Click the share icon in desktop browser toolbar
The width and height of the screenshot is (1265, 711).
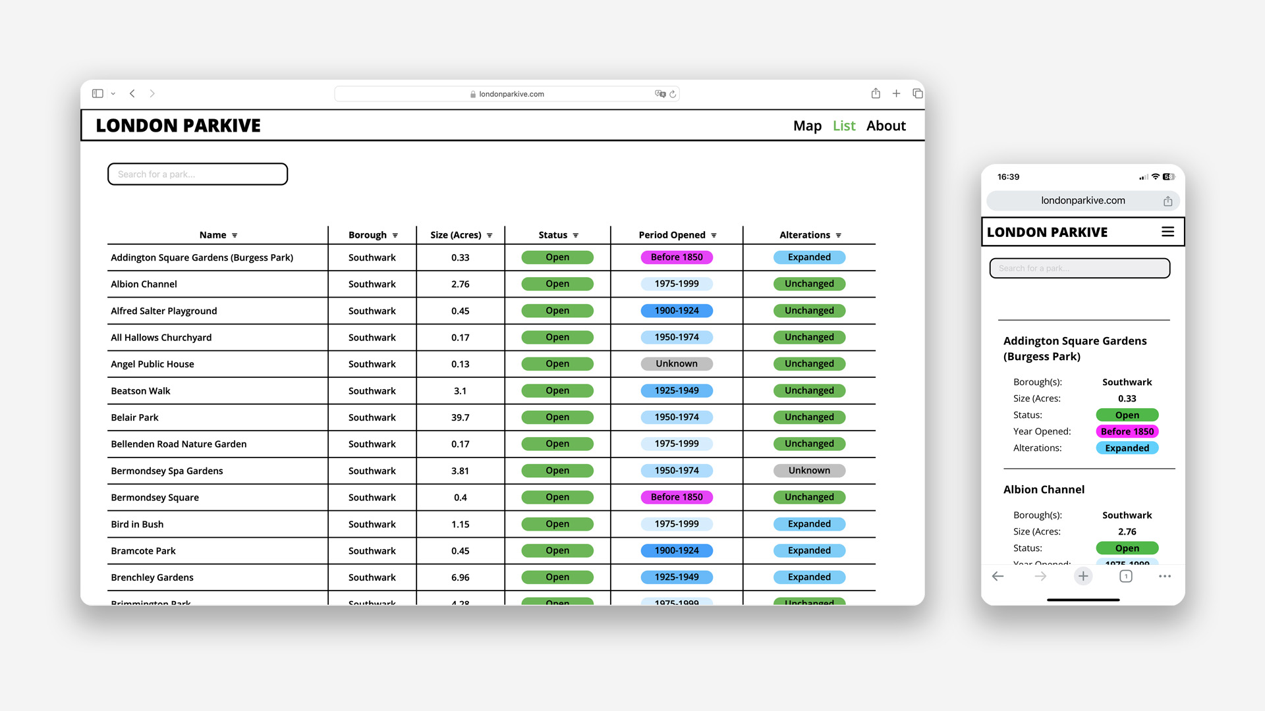(876, 93)
